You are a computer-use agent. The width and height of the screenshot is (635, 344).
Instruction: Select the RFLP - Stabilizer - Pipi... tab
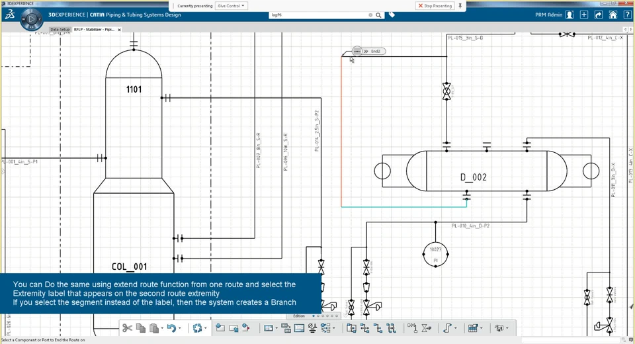click(x=94, y=30)
